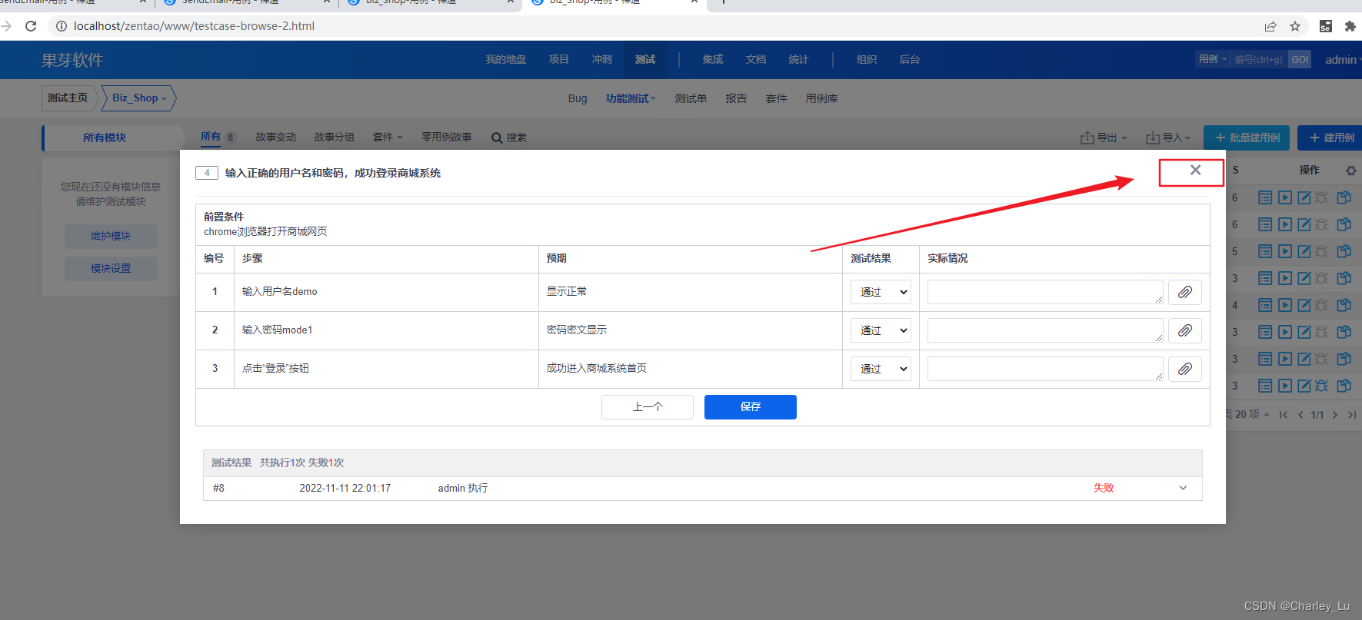Image resolution: width=1362 pixels, height=620 pixels.
Task: Open 后台 in the top navigation
Action: (x=910, y=59)
